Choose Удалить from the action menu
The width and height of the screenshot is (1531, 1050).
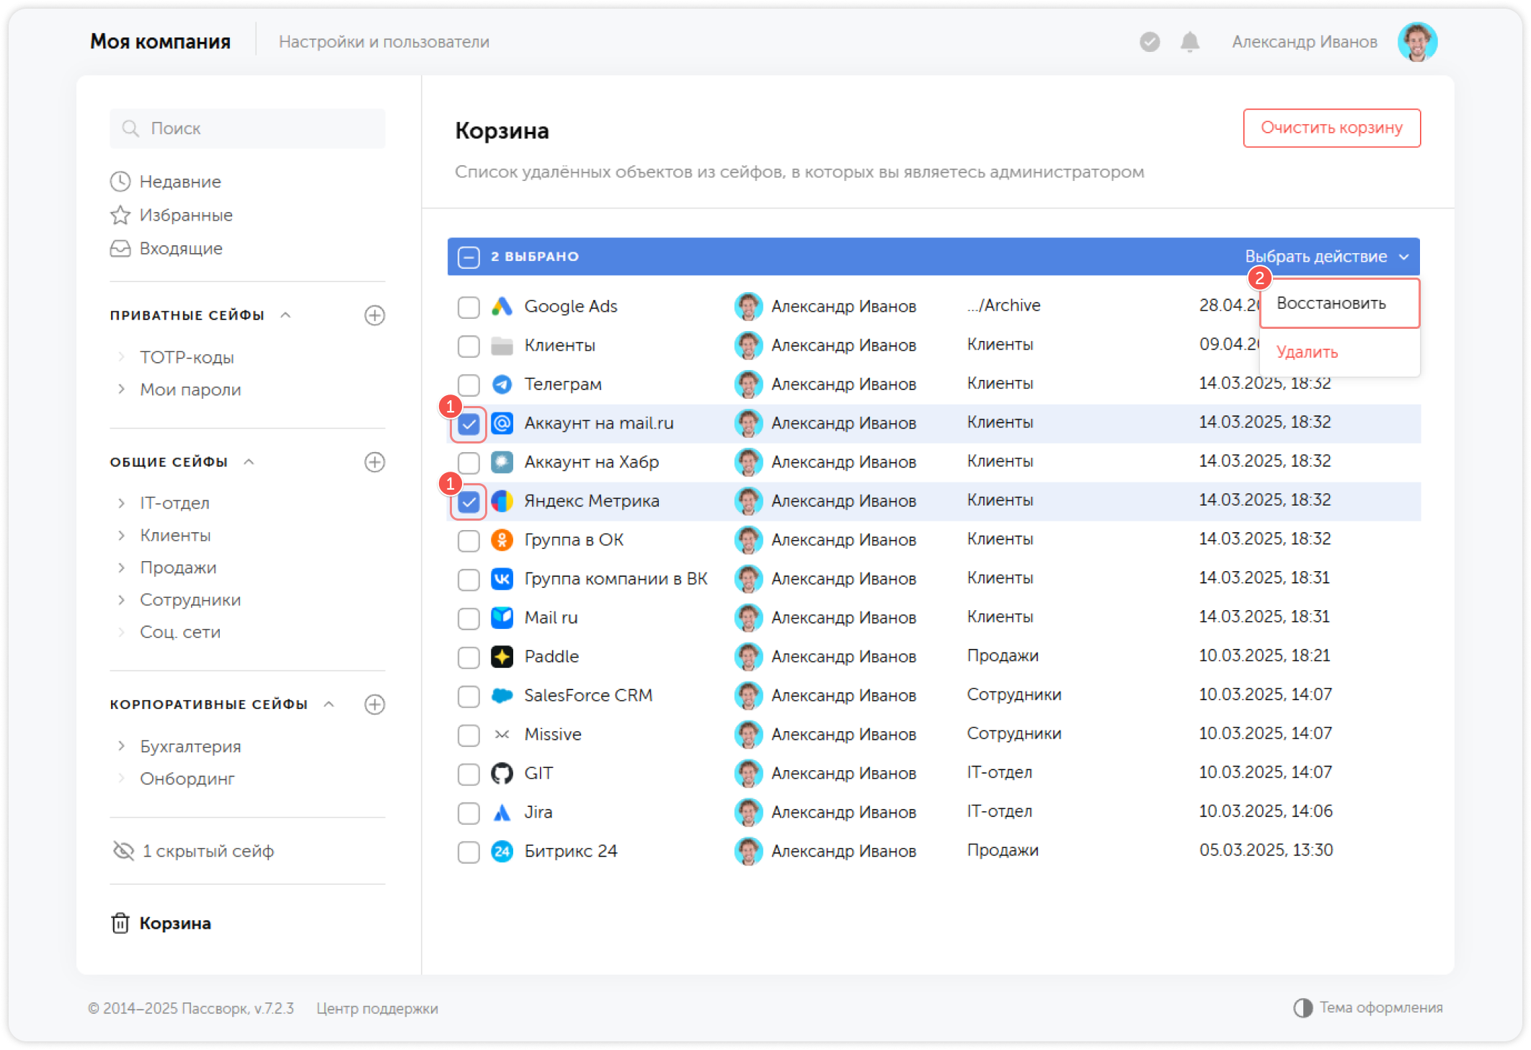(x=1307, y=352)
